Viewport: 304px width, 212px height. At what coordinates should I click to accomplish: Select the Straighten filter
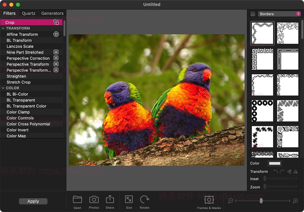tap(16, 76)
